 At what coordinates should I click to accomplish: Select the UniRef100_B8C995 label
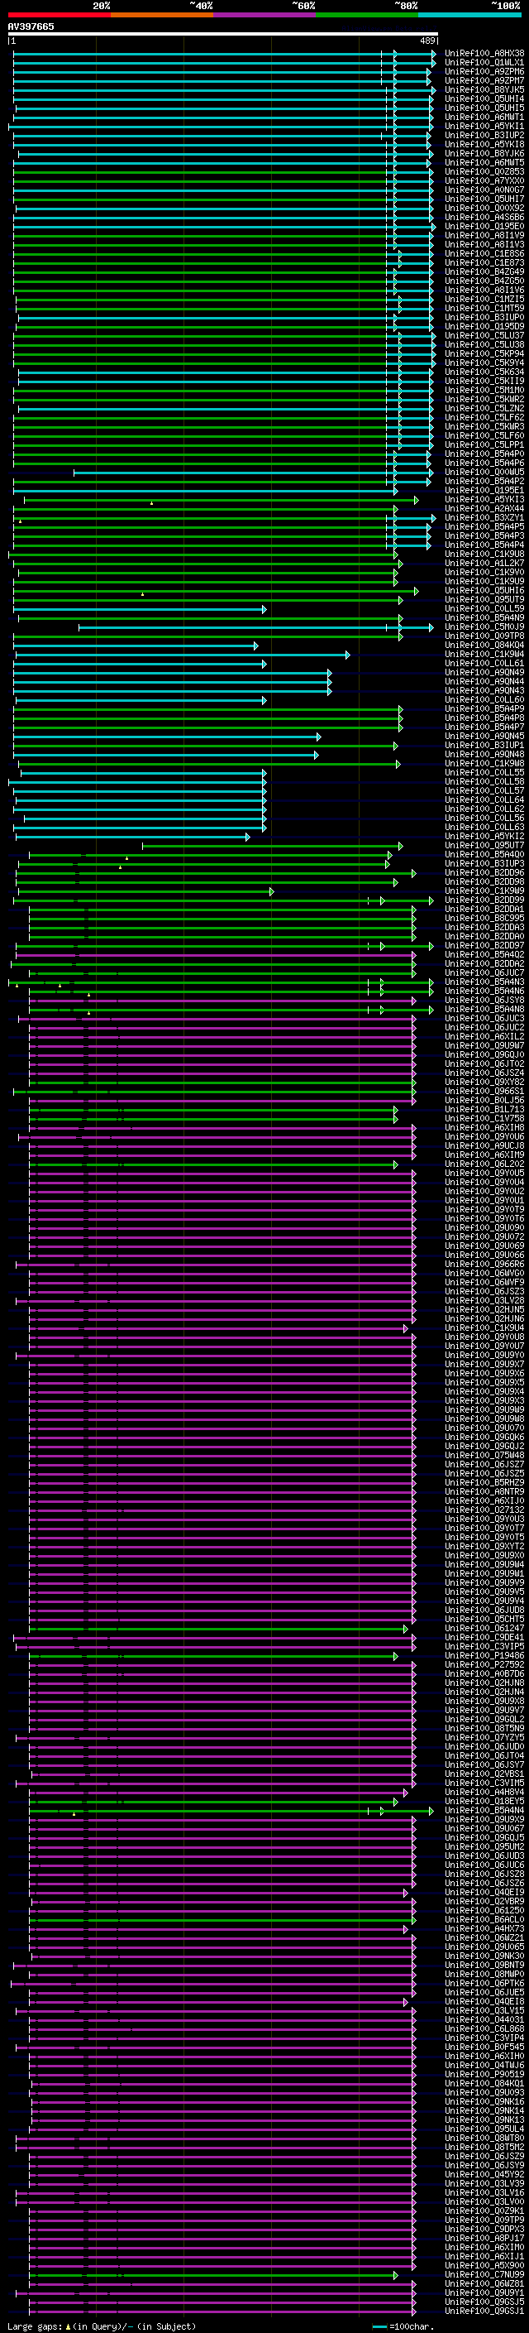click(484, 919)
